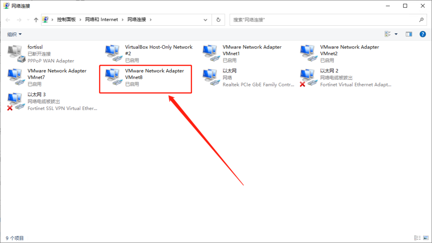The width and height of the screenshot is (432, 243).
Task: Minimize the 网络连接 window
Action: click(388, 6)
